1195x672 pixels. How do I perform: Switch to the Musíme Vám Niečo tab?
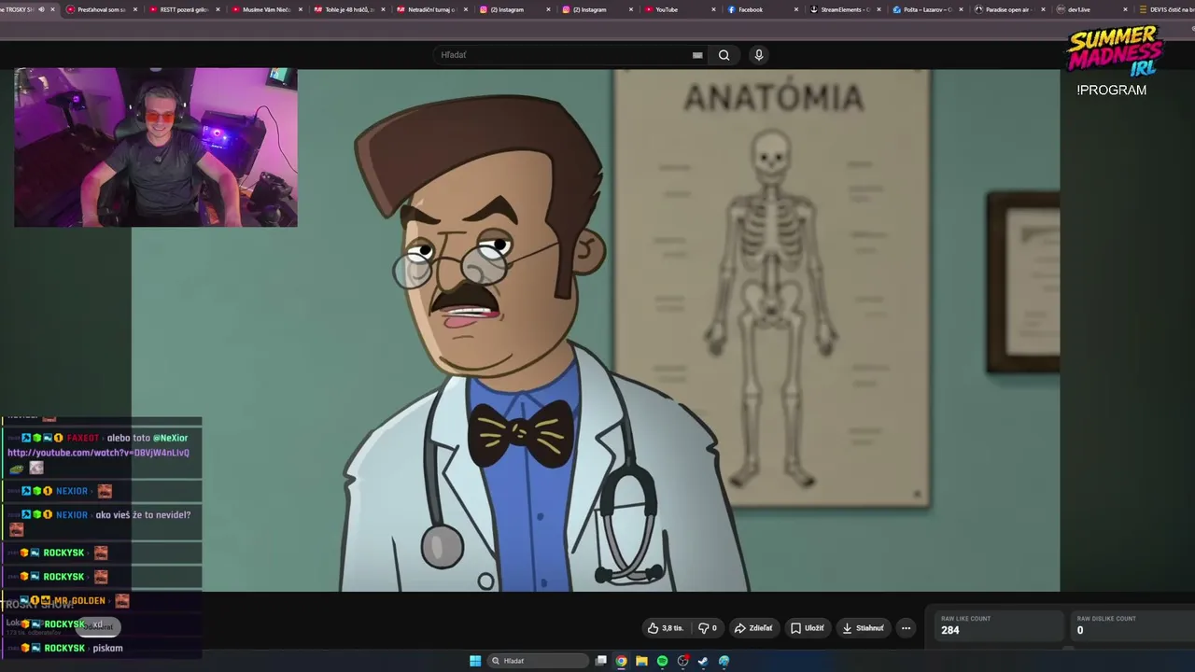click(267, 9)
